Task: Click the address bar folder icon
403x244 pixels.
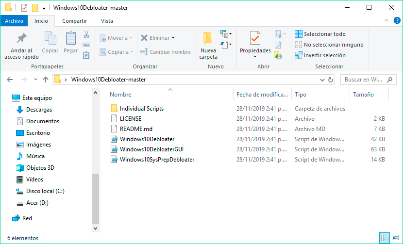Action: [x=58, y=80]
